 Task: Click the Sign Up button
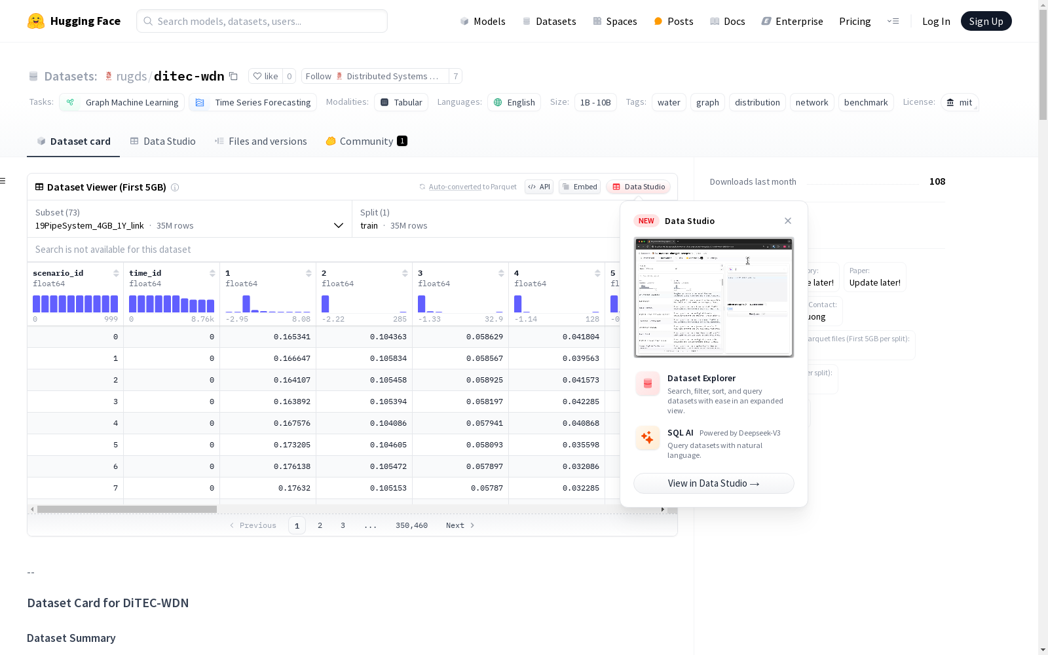[986, 21]
